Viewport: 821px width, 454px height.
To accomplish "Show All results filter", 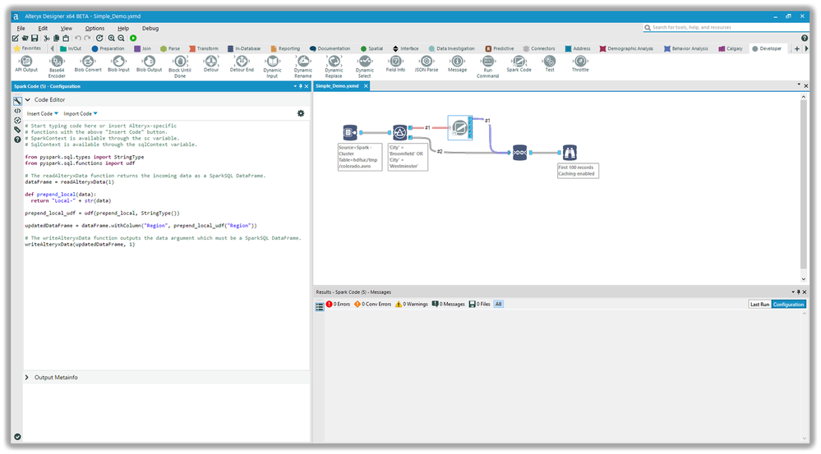I will [499, 304].
